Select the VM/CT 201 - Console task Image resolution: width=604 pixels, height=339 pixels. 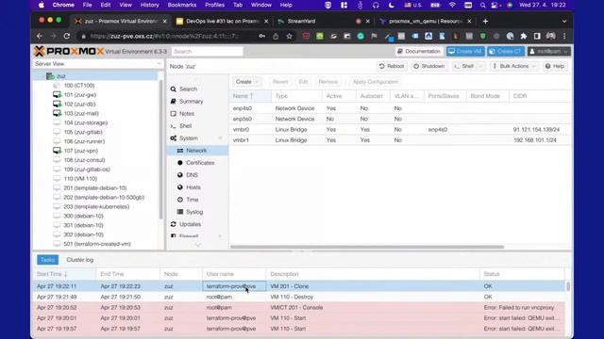[x=299, y=308]
